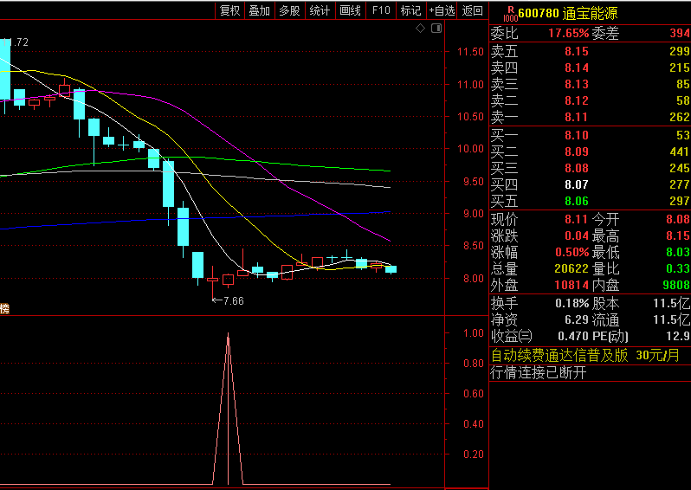Image resolution: width=691 pixels, height=490 pixels.
Task: Click the 净资 value 6.29
Action: [x=577, y=319]
